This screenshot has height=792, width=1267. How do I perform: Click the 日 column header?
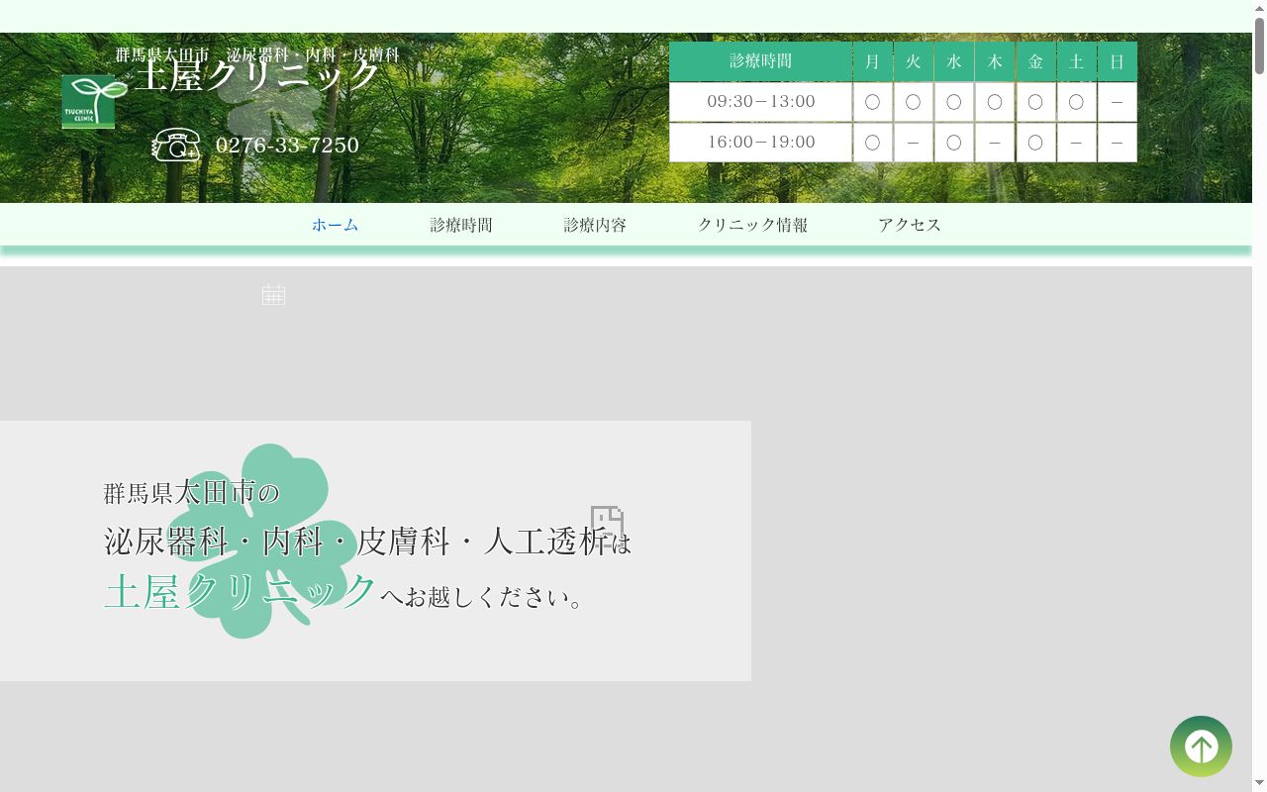1117,61
